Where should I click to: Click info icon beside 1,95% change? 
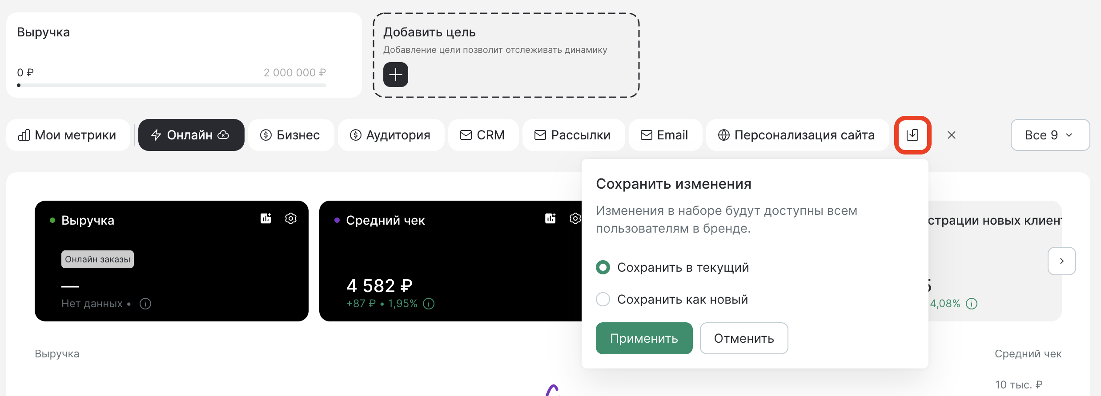point(429,304)
